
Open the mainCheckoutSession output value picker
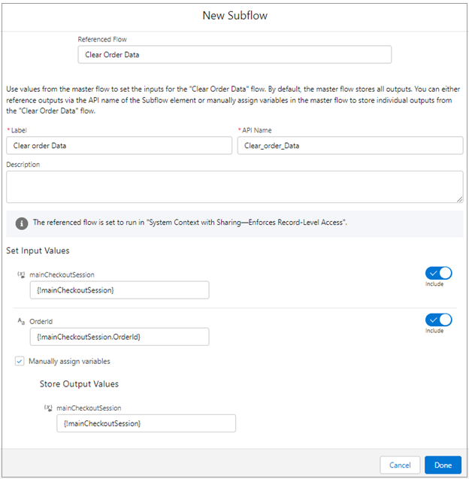pyautogui.click(x=146, y=423)
